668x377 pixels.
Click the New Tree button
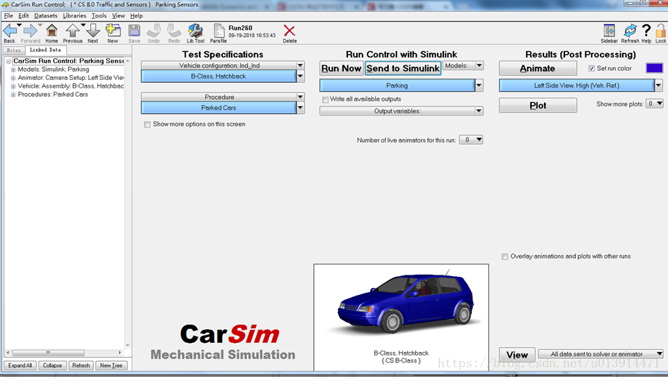point(111,365)
